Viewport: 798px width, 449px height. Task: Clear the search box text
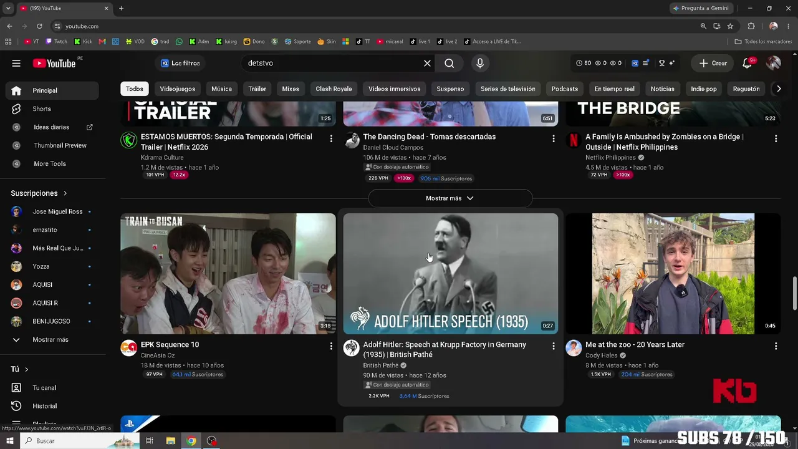tap(427, 63)
